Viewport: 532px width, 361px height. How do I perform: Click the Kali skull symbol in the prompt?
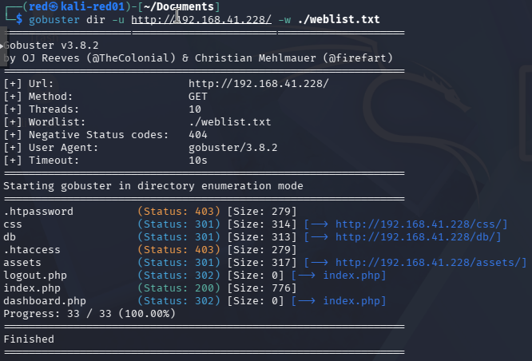point(54,6)
